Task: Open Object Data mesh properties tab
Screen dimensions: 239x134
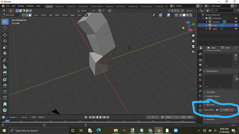Action: (x=200, y=110)
